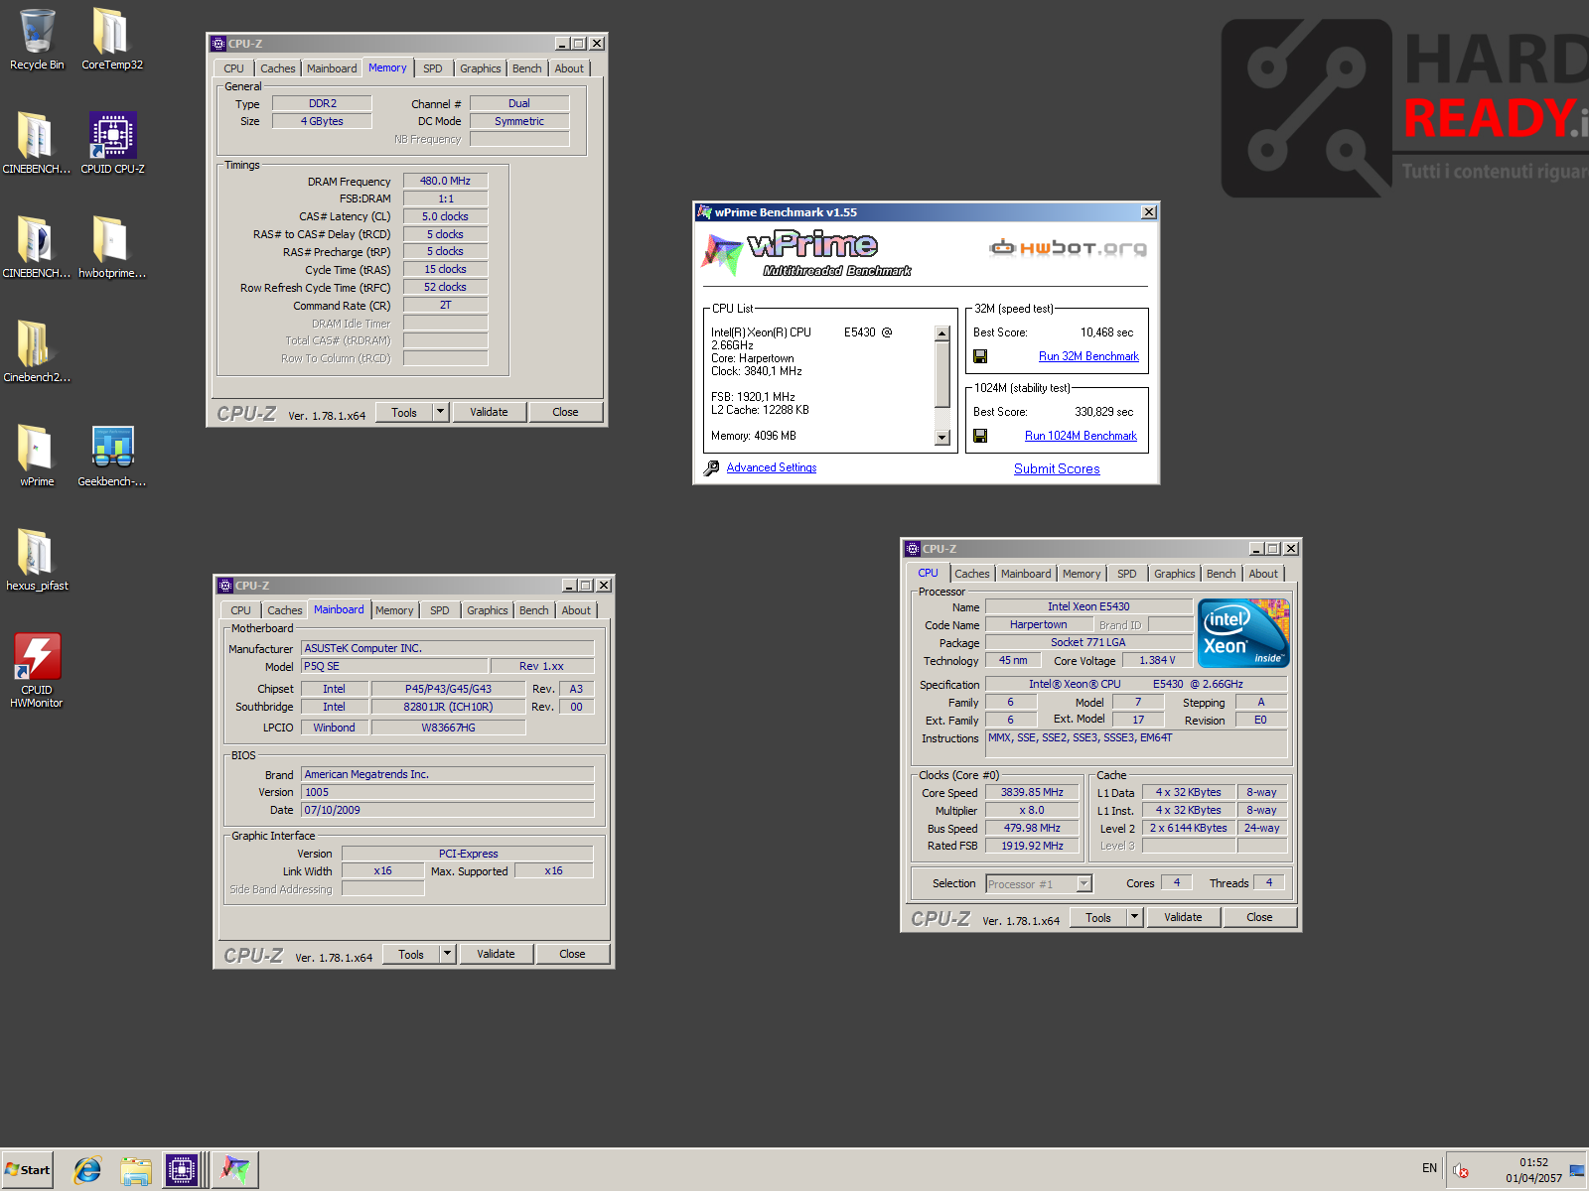The image size is (1589, 1191).
Task: Switch to wPrime taskbar button
Action: [x=235, y=1170]
